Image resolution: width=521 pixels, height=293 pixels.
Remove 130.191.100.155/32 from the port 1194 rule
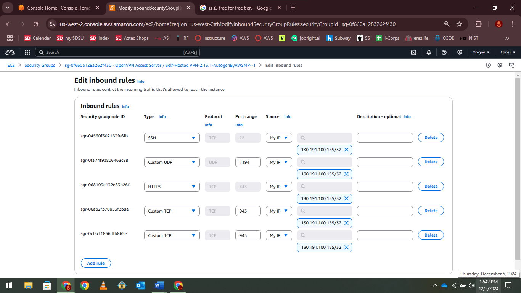coord(346,174)
